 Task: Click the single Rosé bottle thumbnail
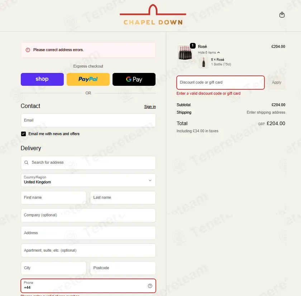tap(204, 62)
